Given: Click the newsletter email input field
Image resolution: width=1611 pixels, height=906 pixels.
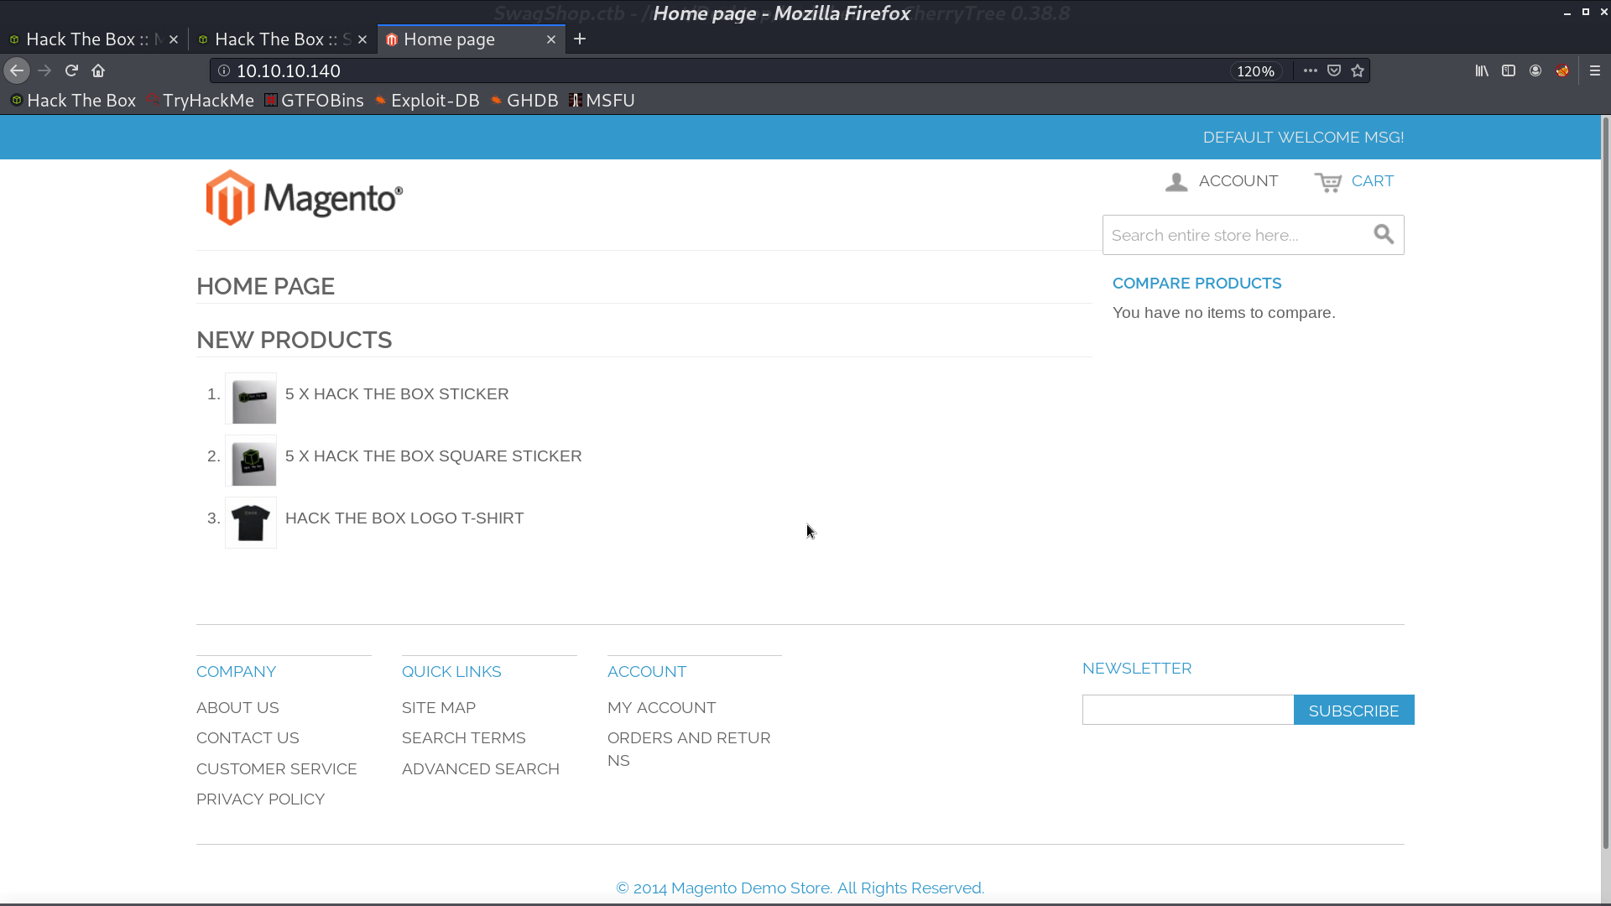Looking at the screenshot, I should pyautogui.click(x=1188, y=710).
